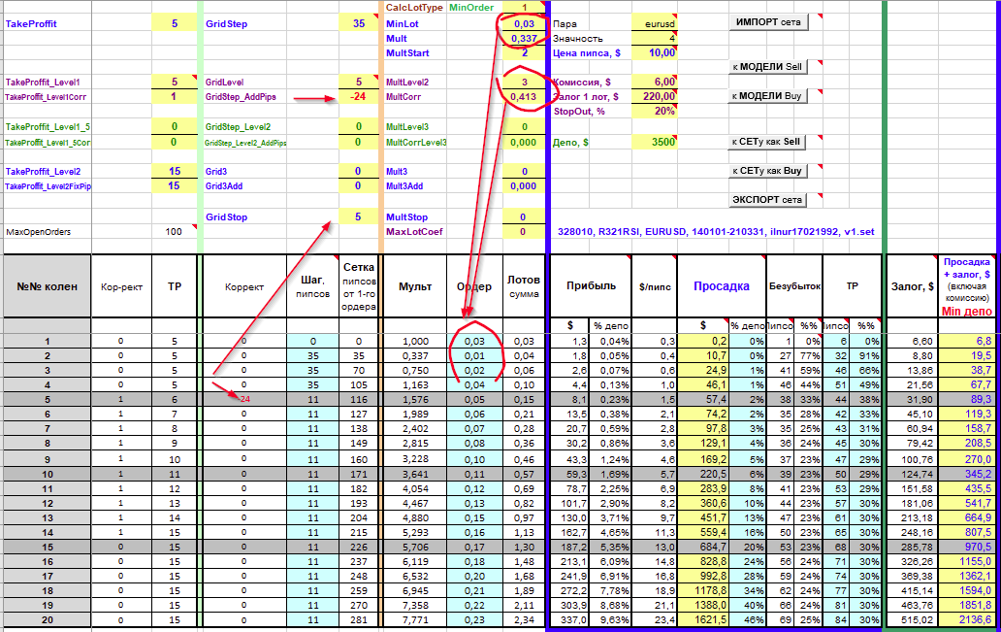
Task: Click the к СЕТу как Buy button
Action: coord(766,171)
